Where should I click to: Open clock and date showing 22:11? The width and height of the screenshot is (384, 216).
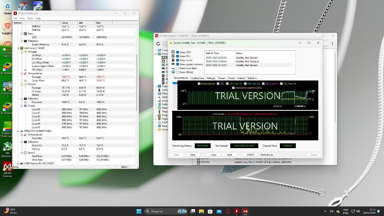point(369,211)
